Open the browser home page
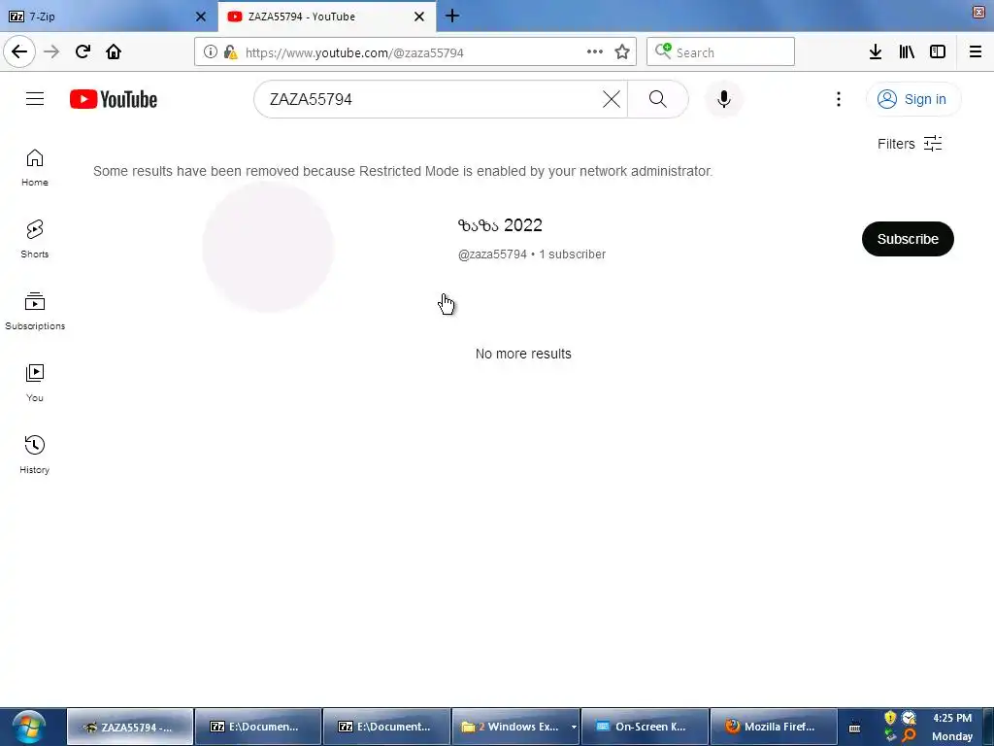 (x=114, y=52)
